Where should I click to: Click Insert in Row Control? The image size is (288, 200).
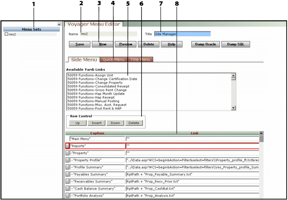(96, 122)
